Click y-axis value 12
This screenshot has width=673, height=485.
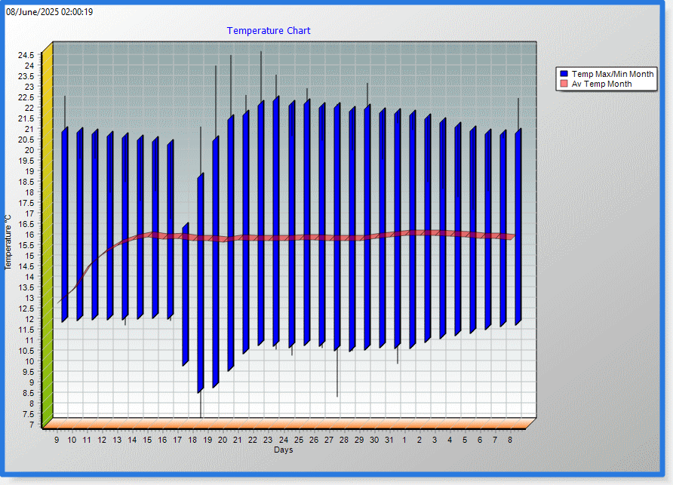[29, 319]
